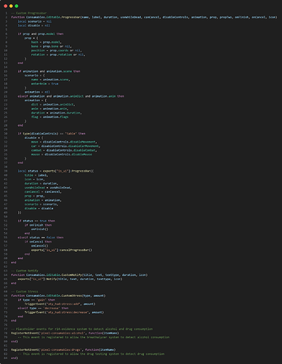Click the CustomNotify function definition line
Screen dimensions: 282x364
(79, 274)
